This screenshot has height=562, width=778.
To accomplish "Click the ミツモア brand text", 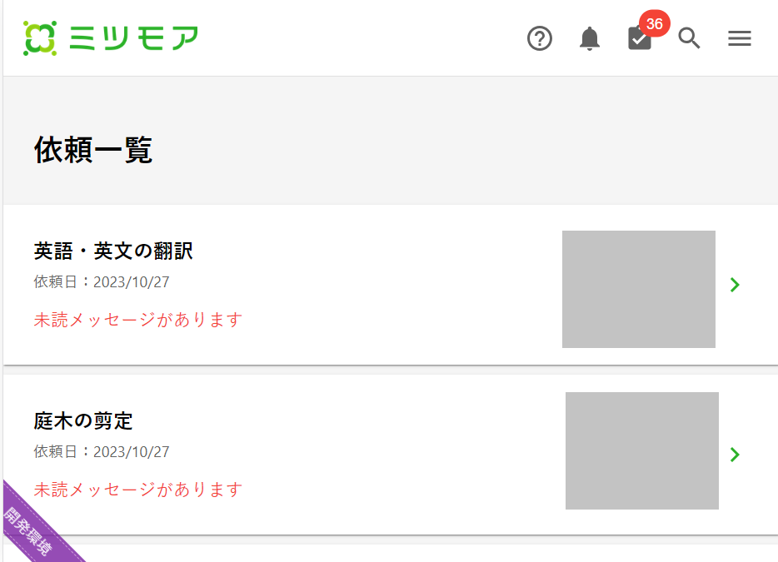I will (x=134, y=38).
